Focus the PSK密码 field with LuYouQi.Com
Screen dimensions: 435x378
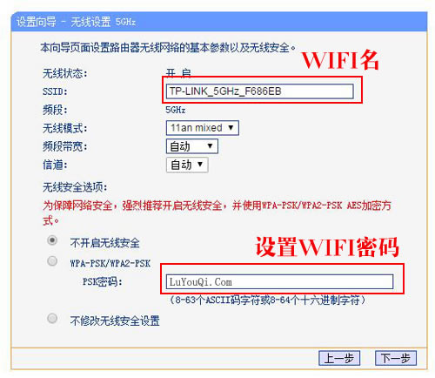click(x=279, y=281)
